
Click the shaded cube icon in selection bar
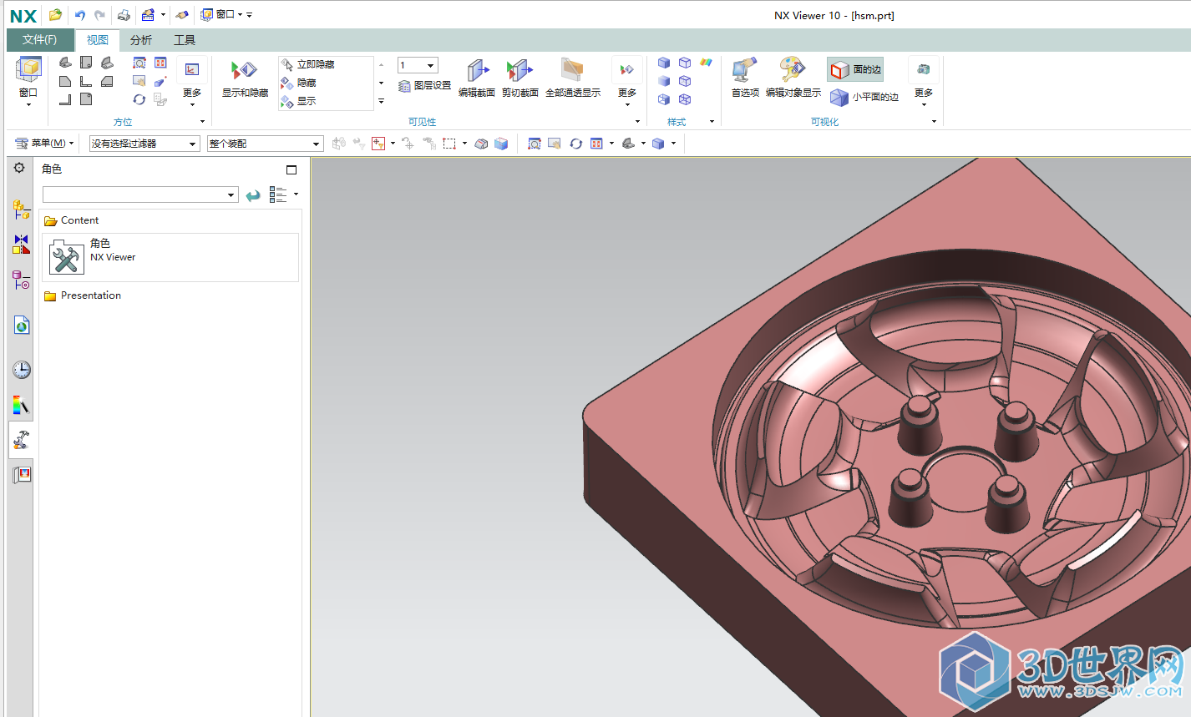coord(501,144)
